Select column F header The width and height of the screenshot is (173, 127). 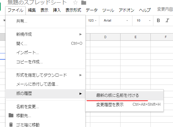[162, 37]
